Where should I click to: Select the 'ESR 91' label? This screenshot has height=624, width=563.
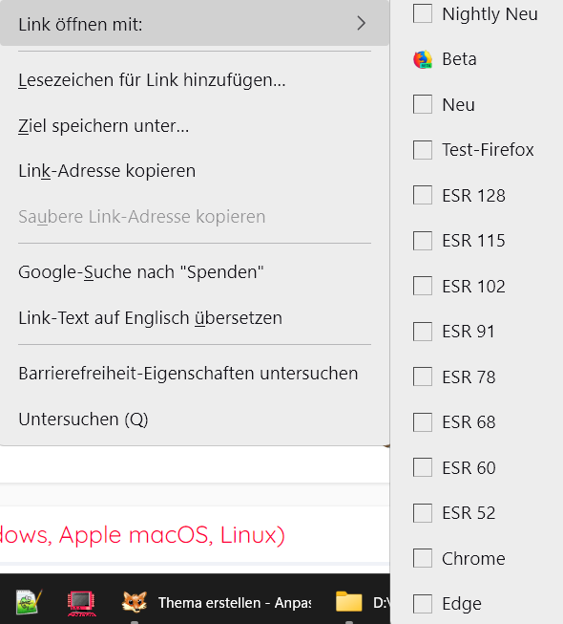pyautogui.click(x=469, y=332)
